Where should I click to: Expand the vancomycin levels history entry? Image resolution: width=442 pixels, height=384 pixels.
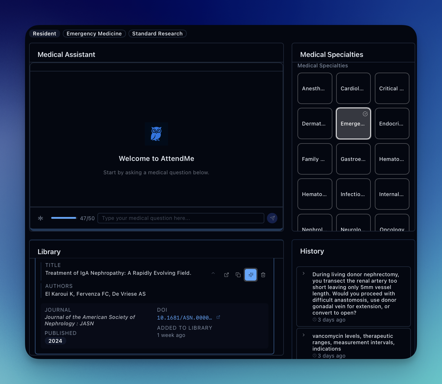[x=304, y=335]
